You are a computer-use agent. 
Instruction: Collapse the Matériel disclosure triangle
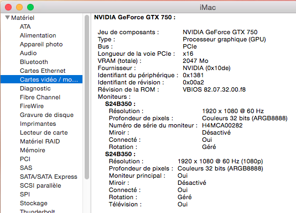tap(7, 18)
